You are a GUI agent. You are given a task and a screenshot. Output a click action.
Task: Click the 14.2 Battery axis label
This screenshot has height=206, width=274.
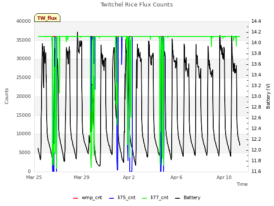point(256,32)
